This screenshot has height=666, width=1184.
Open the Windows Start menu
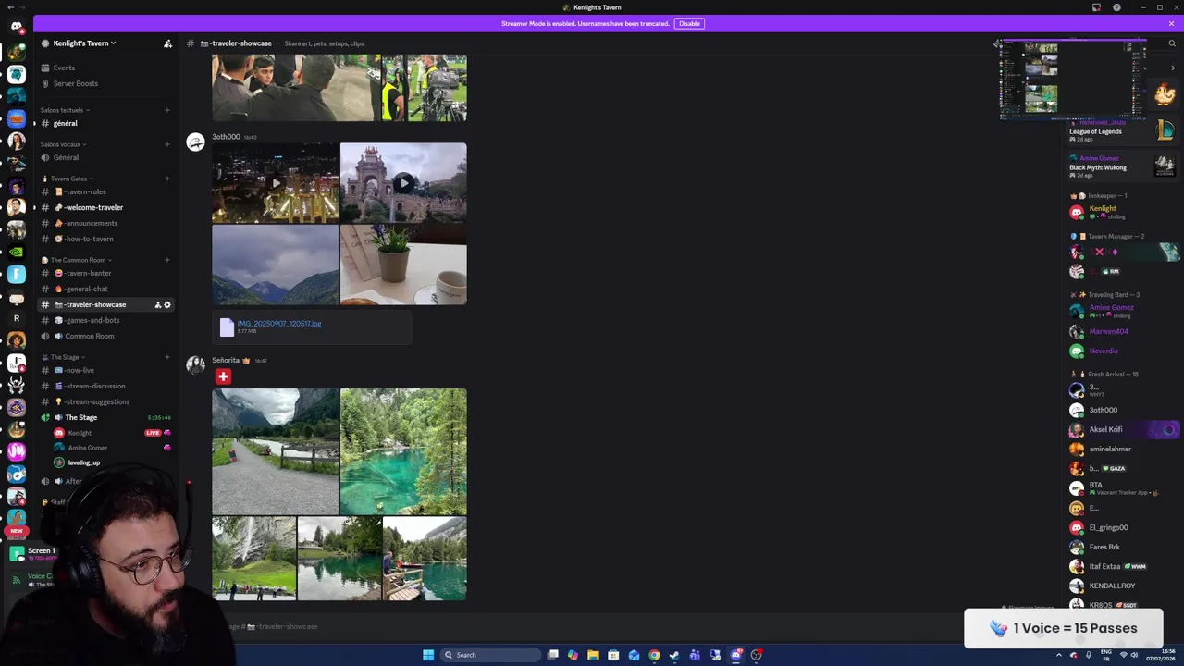coord(428,655)
